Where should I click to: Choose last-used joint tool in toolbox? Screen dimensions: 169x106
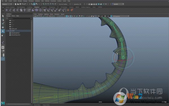click(3, 42)
